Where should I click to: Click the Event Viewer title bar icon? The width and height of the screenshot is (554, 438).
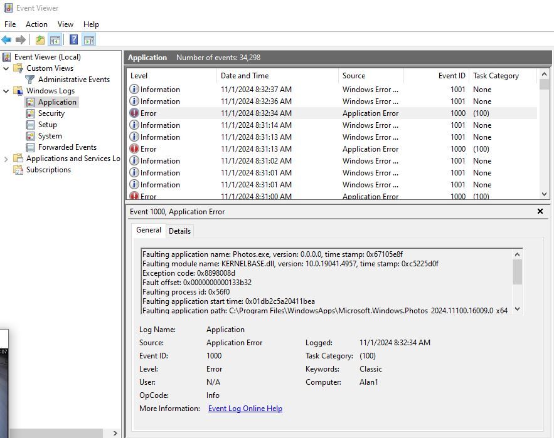(8, 8)
